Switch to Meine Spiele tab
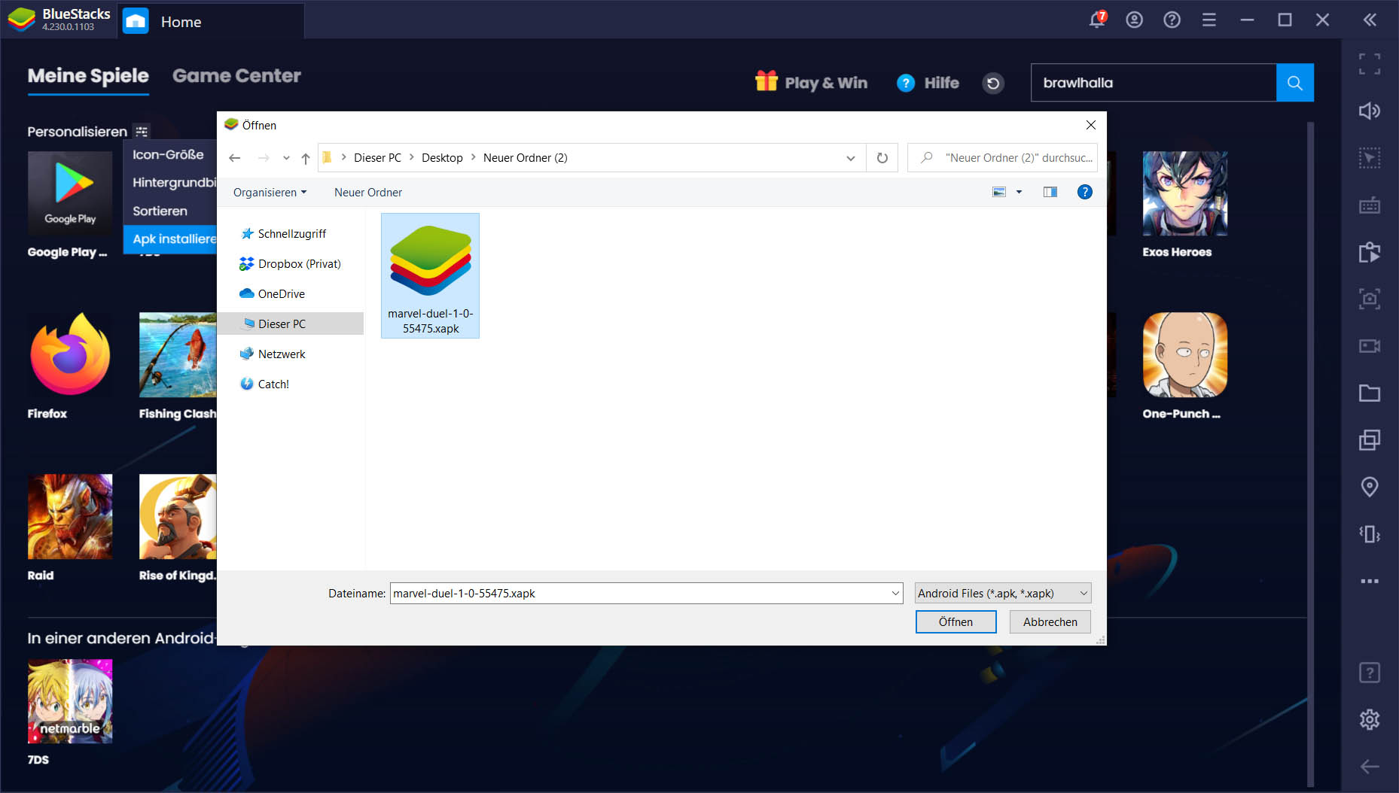Viewport: 1399px width, 793px height. pyautogui.click(x=88, y=76)
